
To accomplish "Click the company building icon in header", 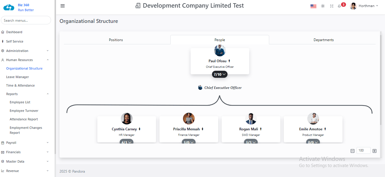I will click(138, 6).
